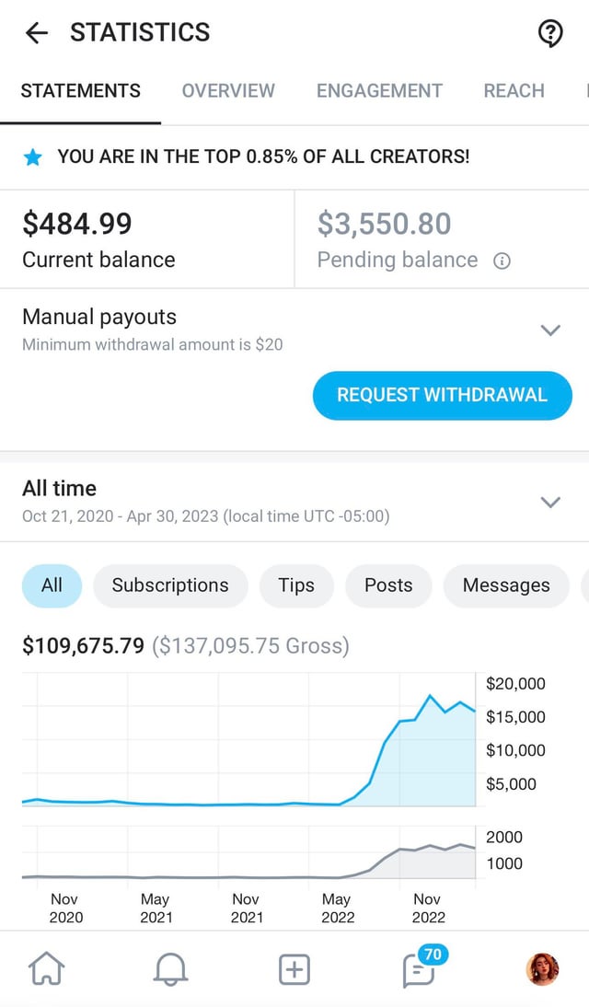Open the Engagement tab

pyautogui.click(x=378, y=90)
